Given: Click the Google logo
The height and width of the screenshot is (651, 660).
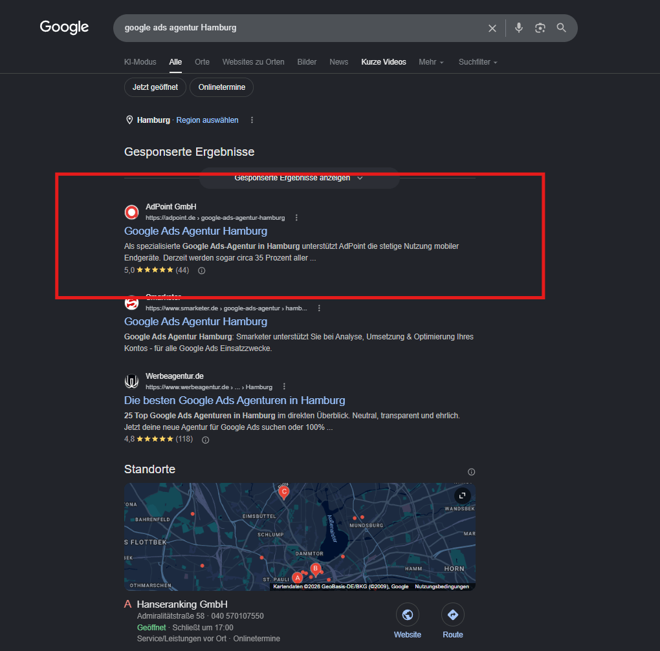Looking at the screenshot, I should pyautogui.click(x=64, y=27).
